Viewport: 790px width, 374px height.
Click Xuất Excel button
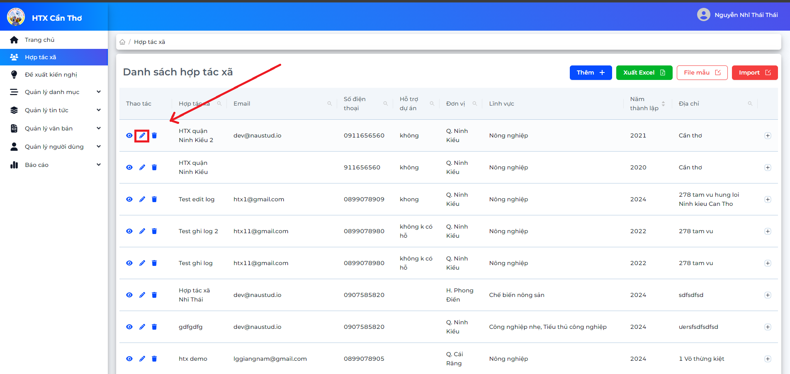pyautogui.click(x=644, y=72)
